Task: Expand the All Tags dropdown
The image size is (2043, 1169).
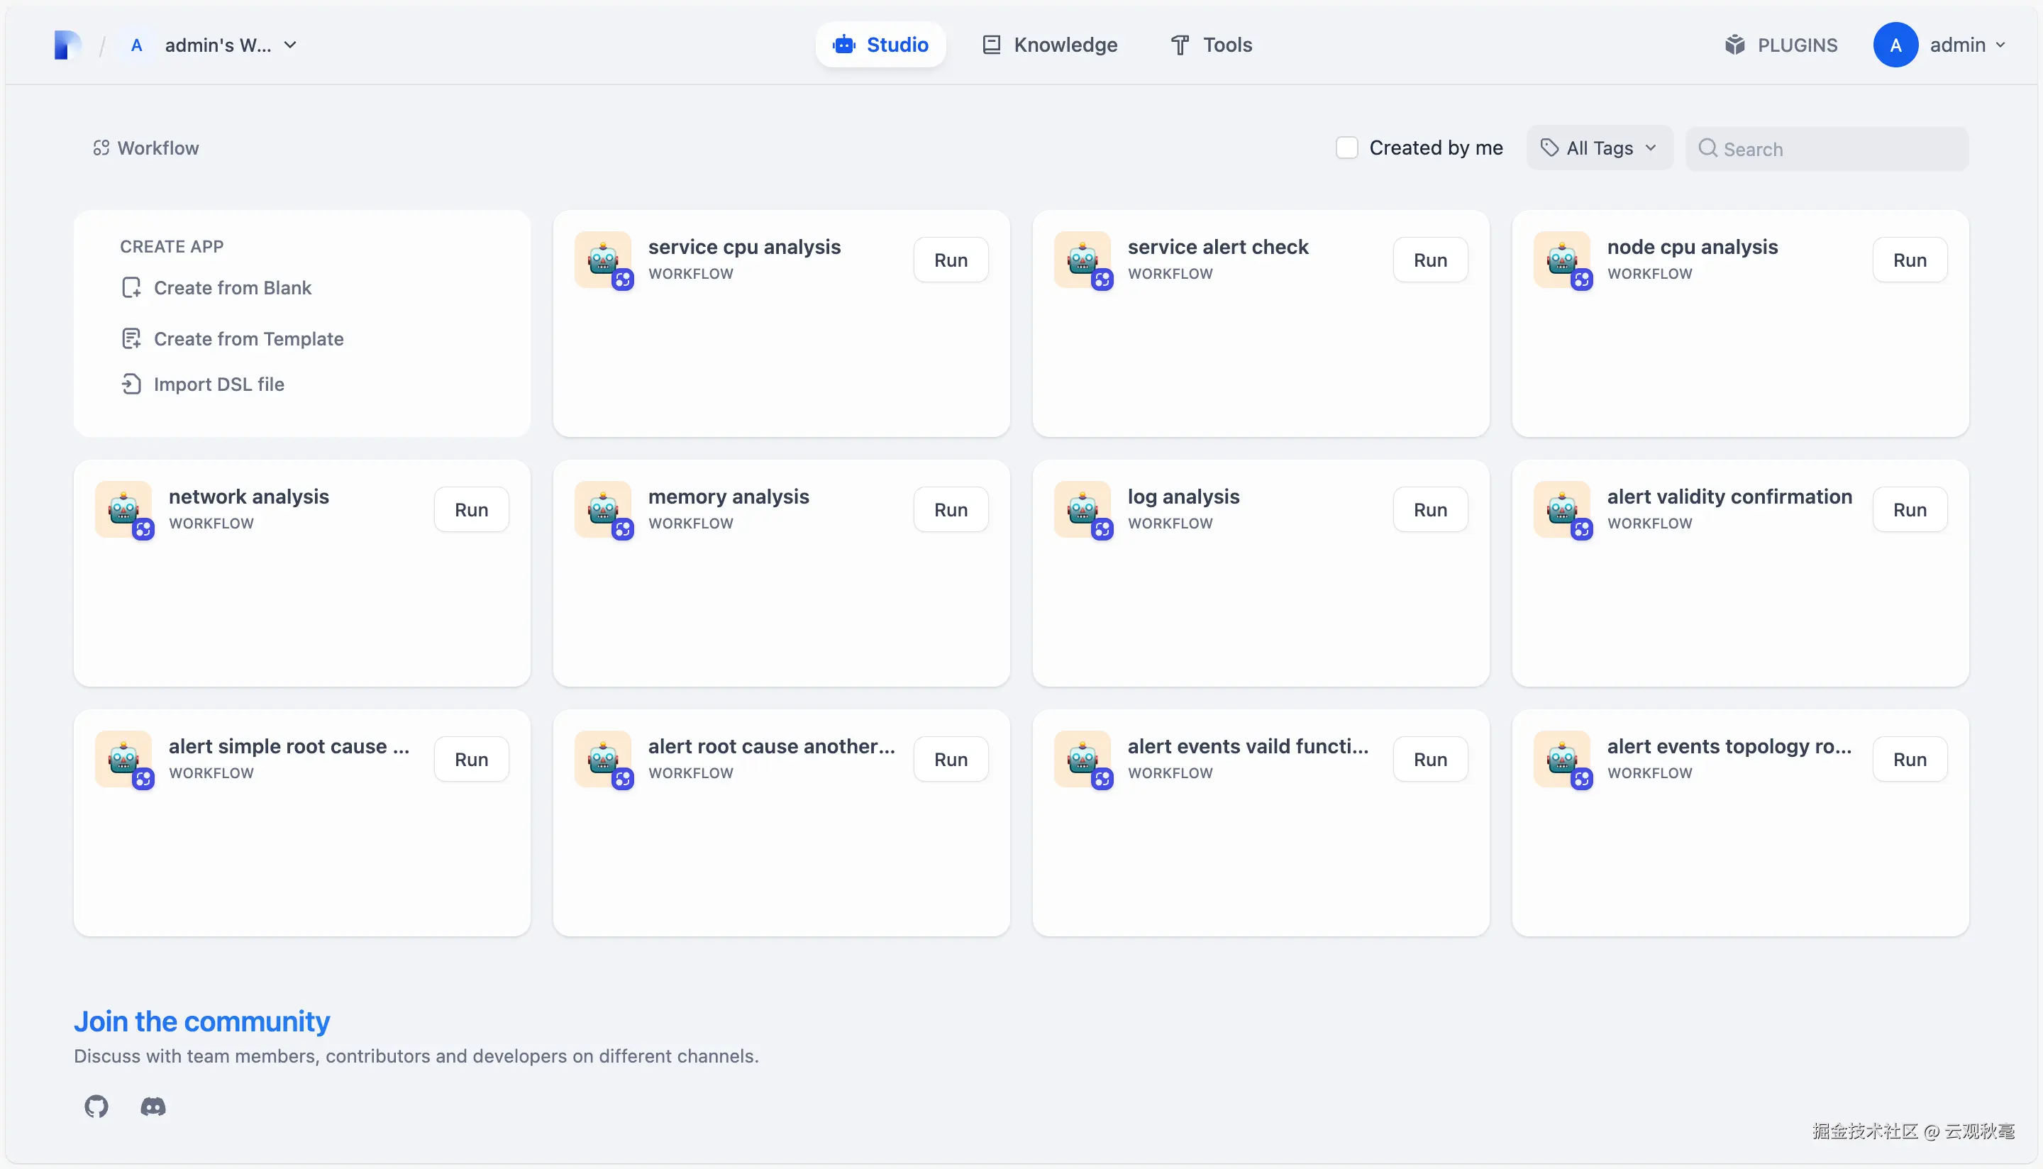Action: 1599,148
